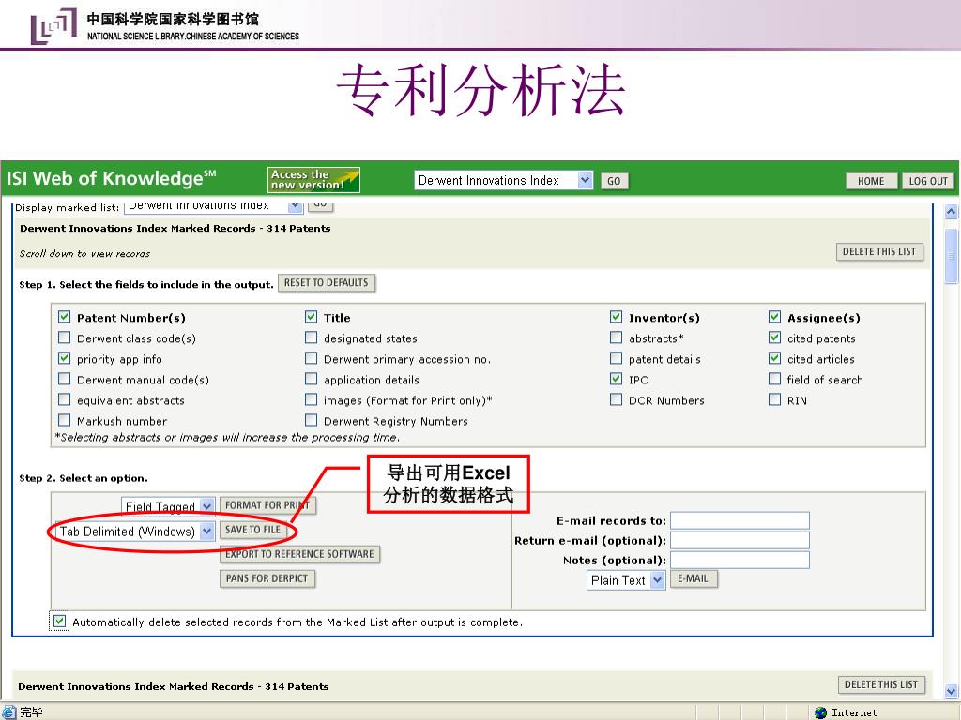Click the HOME button
The image size is (961, 720).
(x=871, y=181)
